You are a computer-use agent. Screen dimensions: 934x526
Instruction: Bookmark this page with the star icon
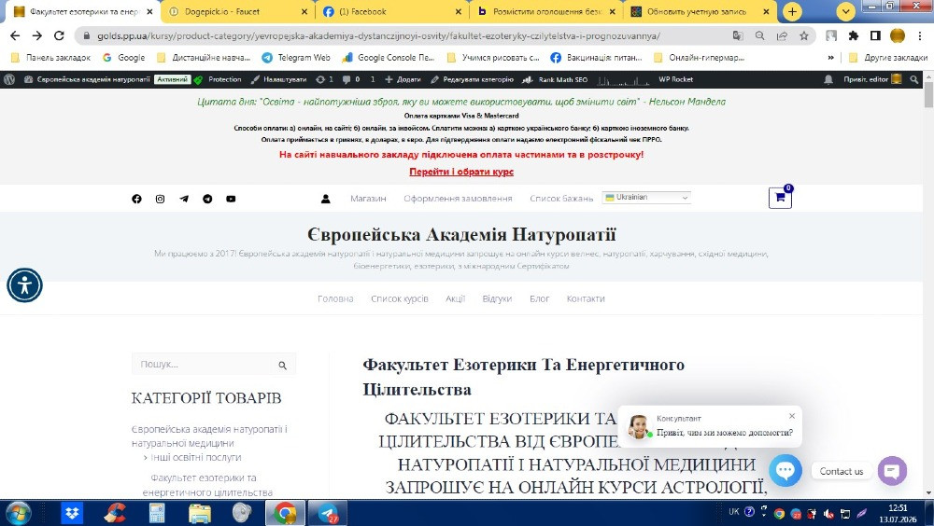click(x=804, y=35)
